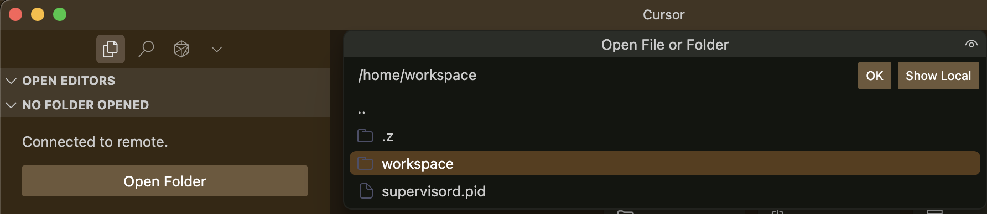Click the Show Local button
The height and width of the screenshot is (214, 987).
[938, 76]
